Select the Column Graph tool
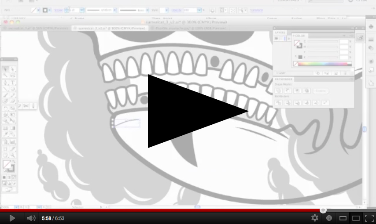 (13, 142)
